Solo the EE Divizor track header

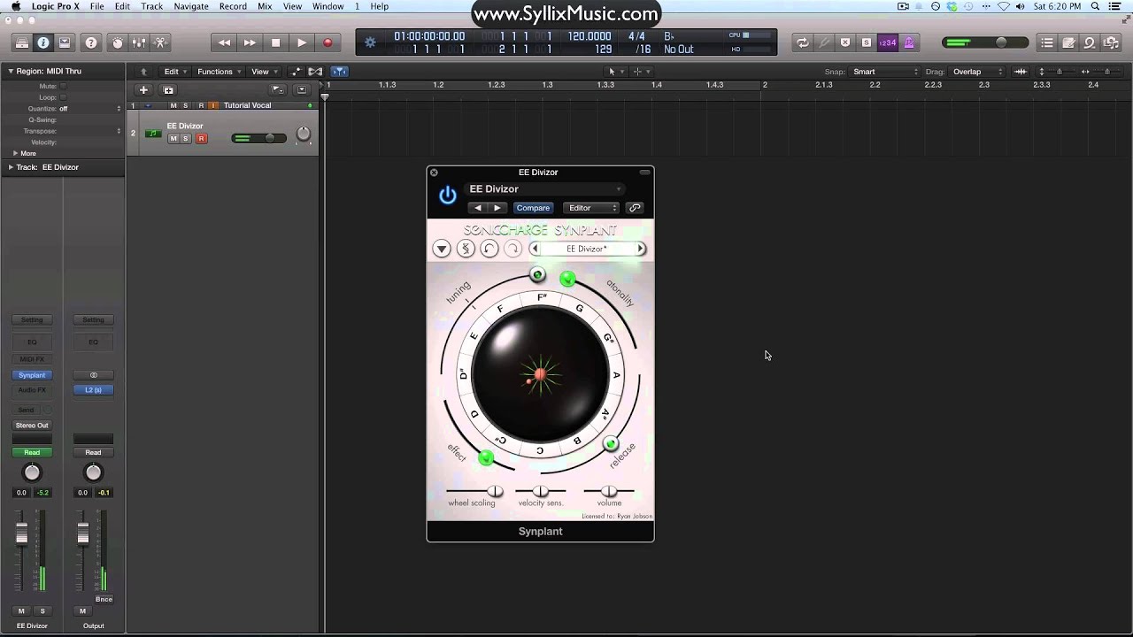coord(186,138)
